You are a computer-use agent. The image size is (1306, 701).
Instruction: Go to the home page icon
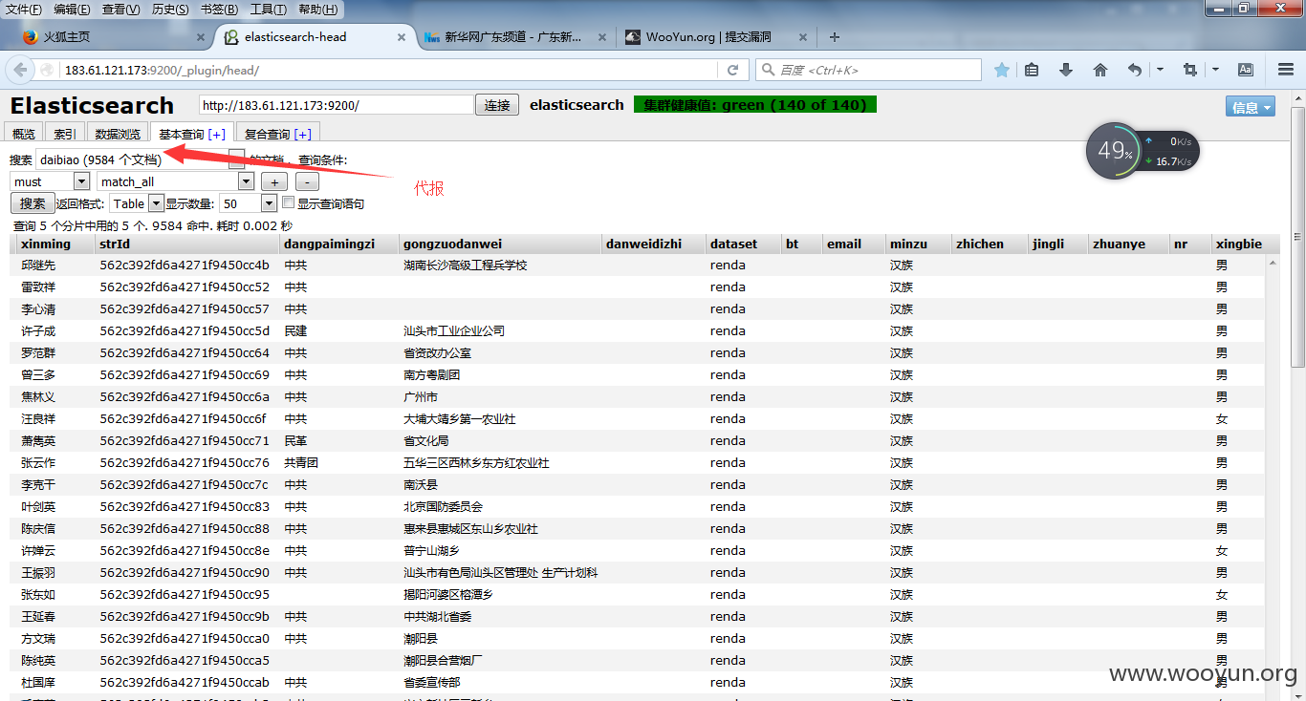pyautogui.click(x=1100, y=70)
